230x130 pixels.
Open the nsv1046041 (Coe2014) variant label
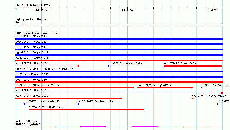point(31,47)
